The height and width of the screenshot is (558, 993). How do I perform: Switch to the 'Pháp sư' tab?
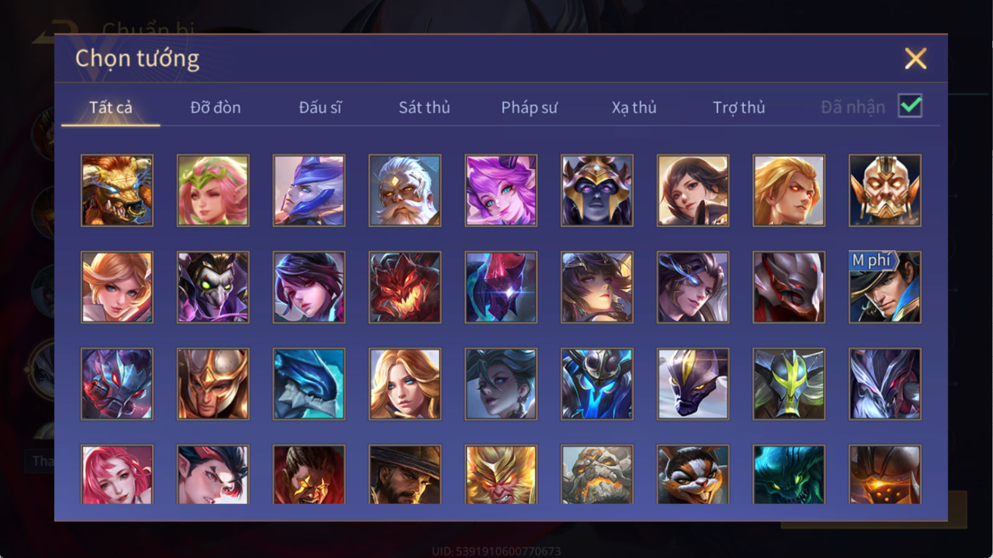[x=529, y=107]
